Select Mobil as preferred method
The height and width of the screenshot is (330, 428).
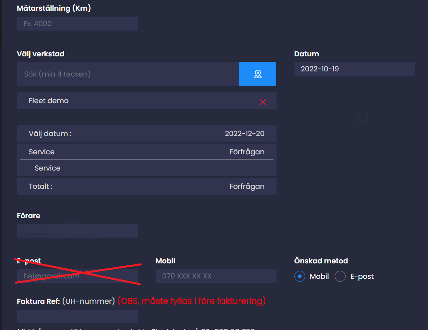click(300, 276)
